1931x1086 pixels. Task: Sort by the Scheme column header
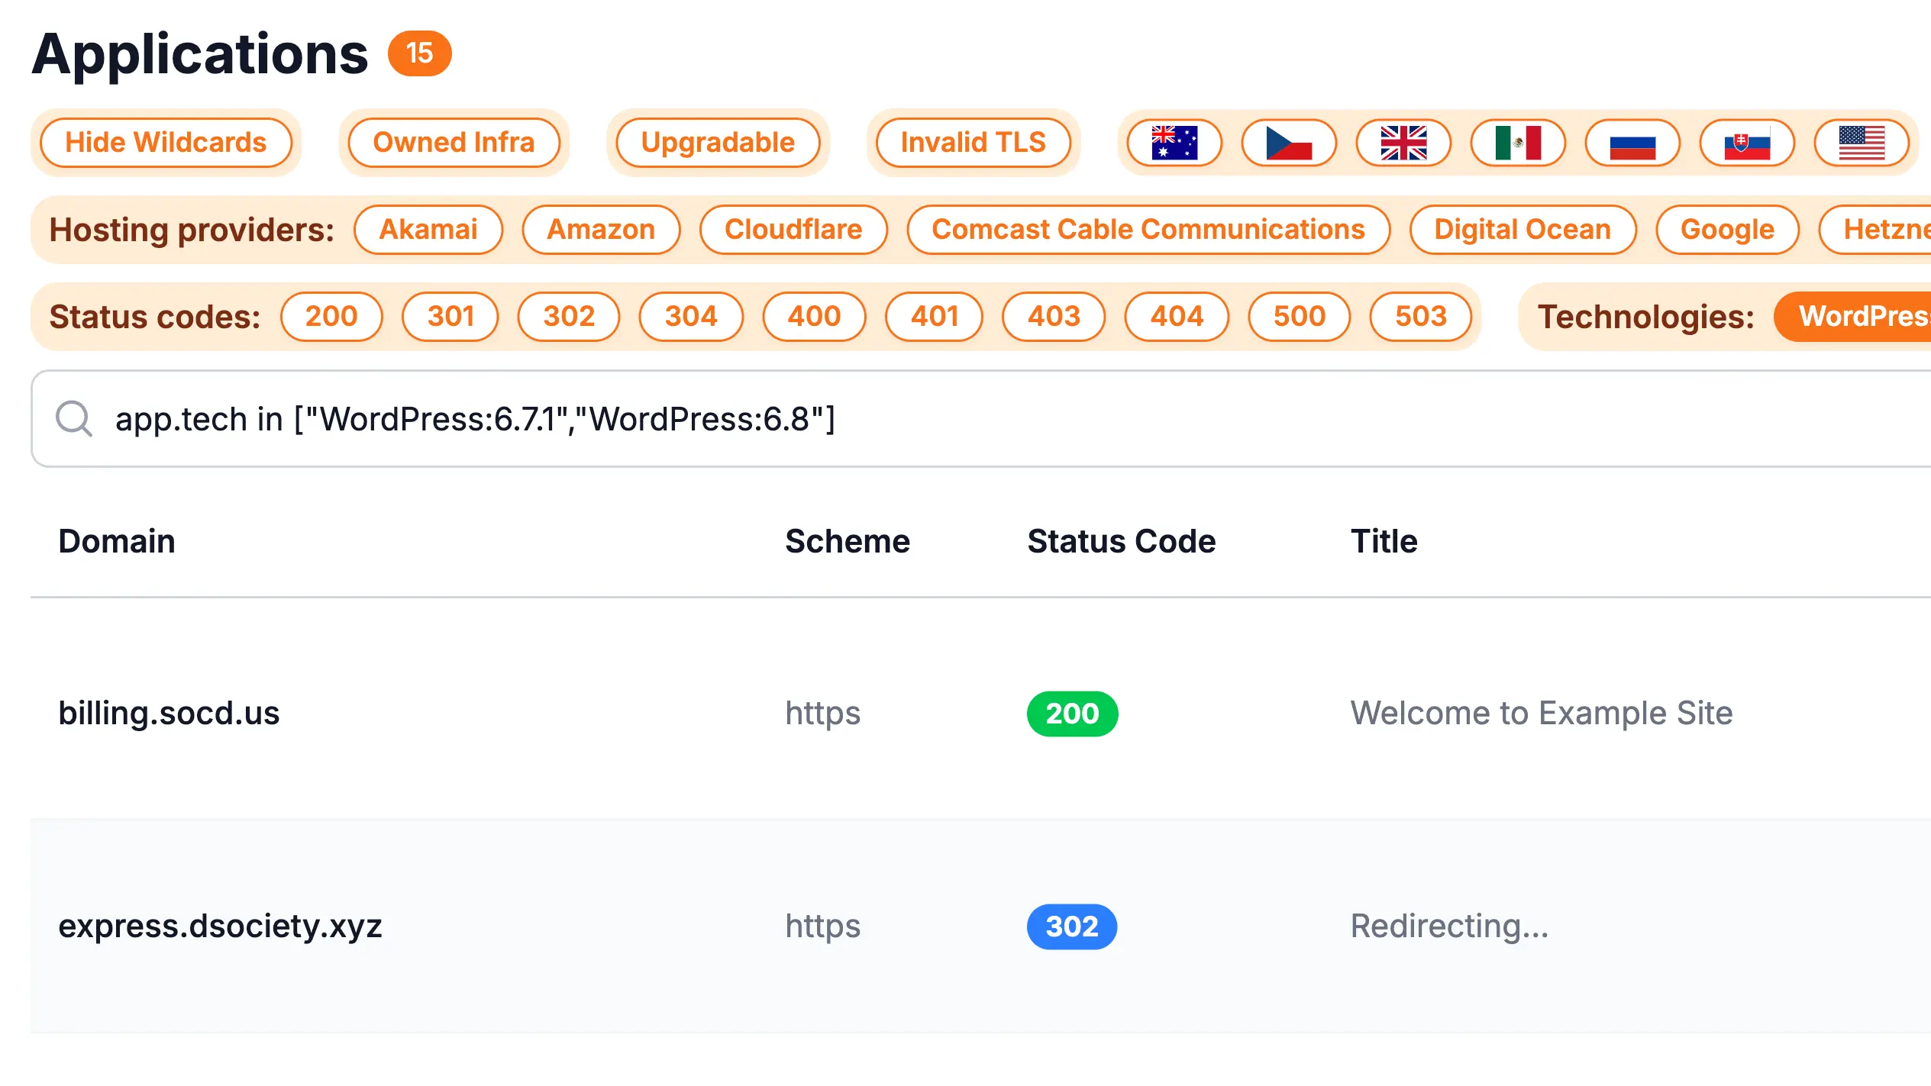[x=848, y=541]
